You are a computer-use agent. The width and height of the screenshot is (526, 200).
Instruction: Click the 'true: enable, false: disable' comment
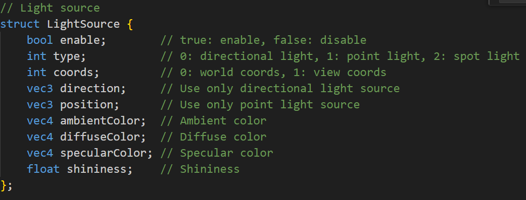(273, 40)
